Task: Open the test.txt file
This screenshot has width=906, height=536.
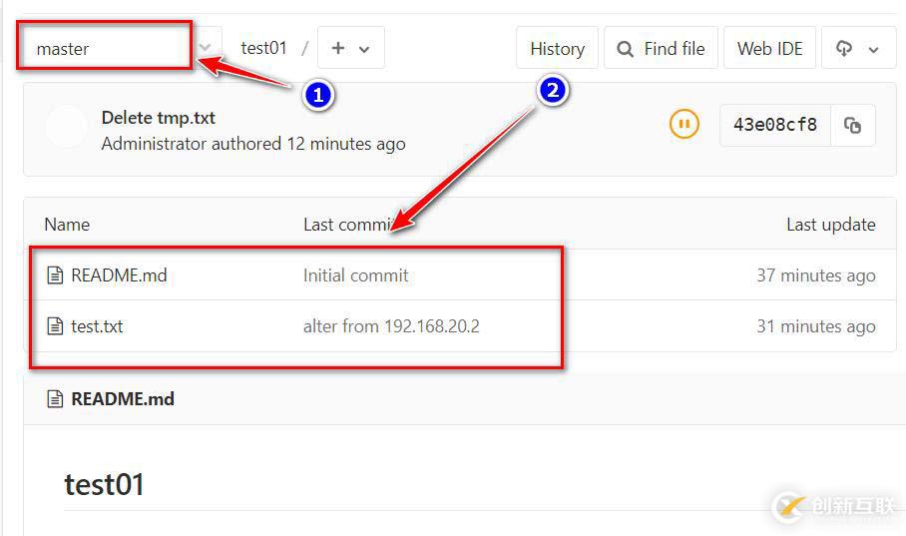Action: (97, 326)
